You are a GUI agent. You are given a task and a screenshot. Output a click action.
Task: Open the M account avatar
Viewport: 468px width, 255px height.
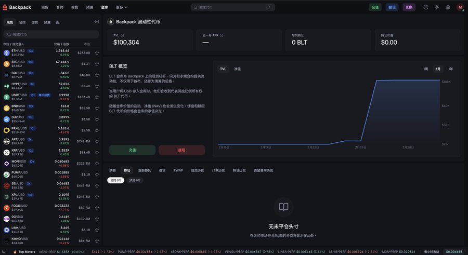point(460,7)
